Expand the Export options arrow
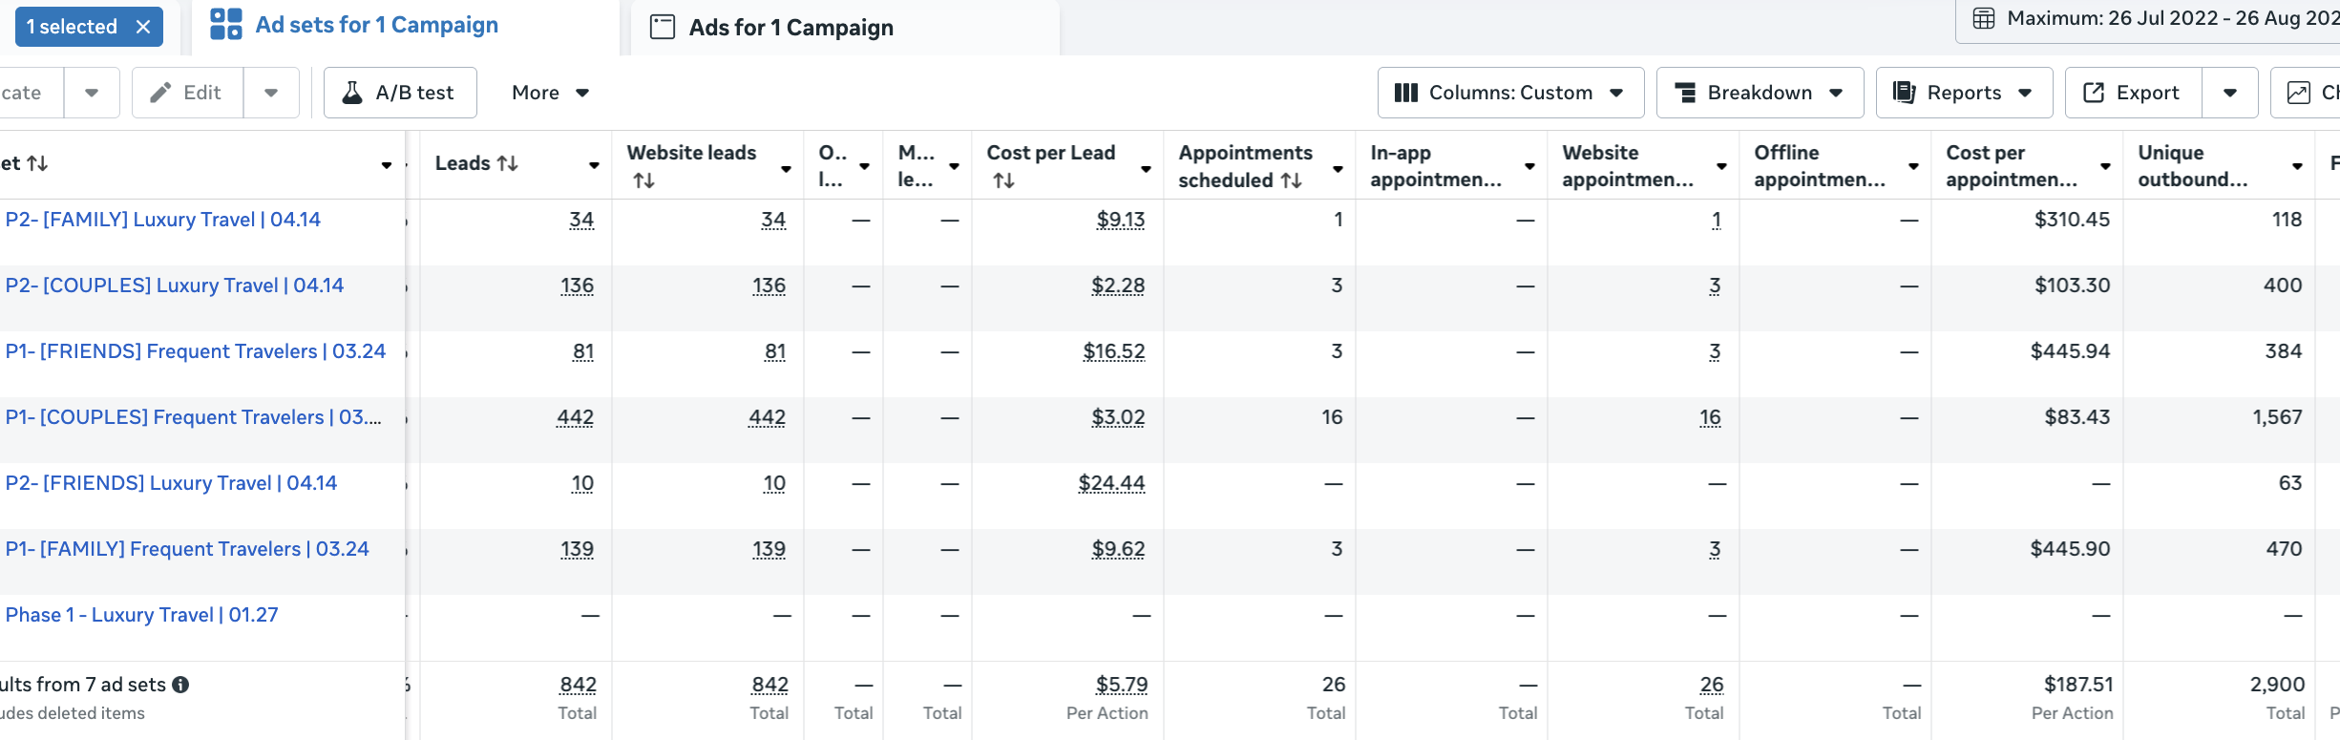 2229,93
